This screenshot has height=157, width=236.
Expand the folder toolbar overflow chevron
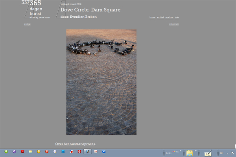(195, 151)
